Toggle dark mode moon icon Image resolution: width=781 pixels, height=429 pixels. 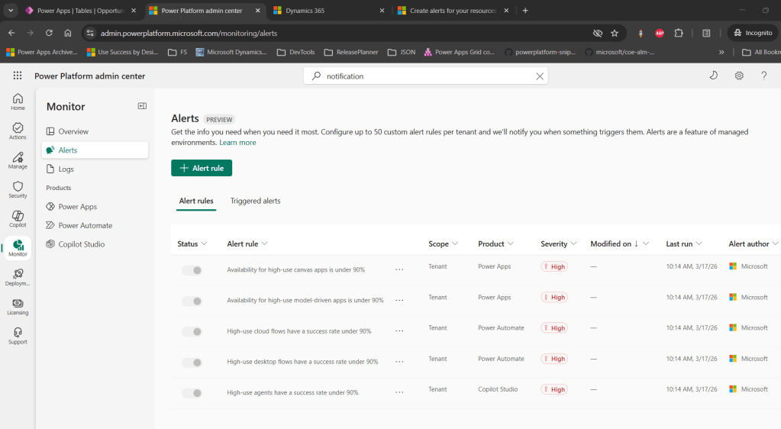714,76
